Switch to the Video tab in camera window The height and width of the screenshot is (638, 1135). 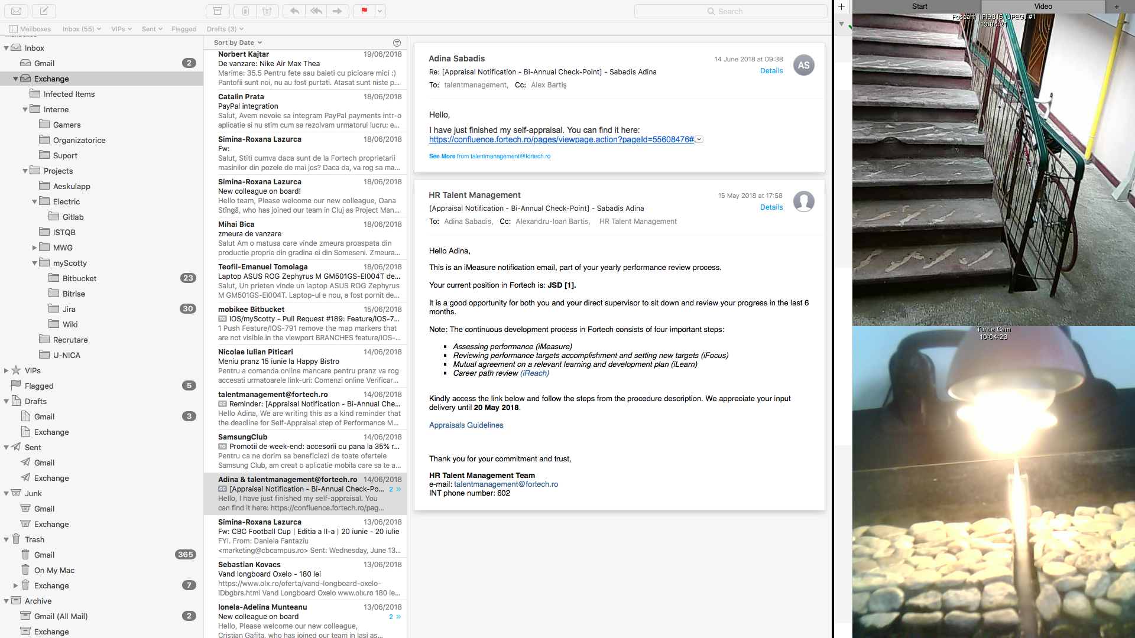(x=1043, y=6)
